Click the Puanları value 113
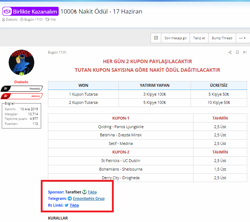This screenshot has width=250, height=222. pyautogui.click(x=35, y=123)
